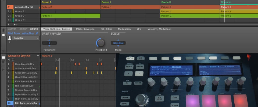Image resolution: width=258 pixels, height=107 pixels.
Task: Click bar 2 marker on pattern ruler
Action: pyautogui.click(x=101, y=60)
